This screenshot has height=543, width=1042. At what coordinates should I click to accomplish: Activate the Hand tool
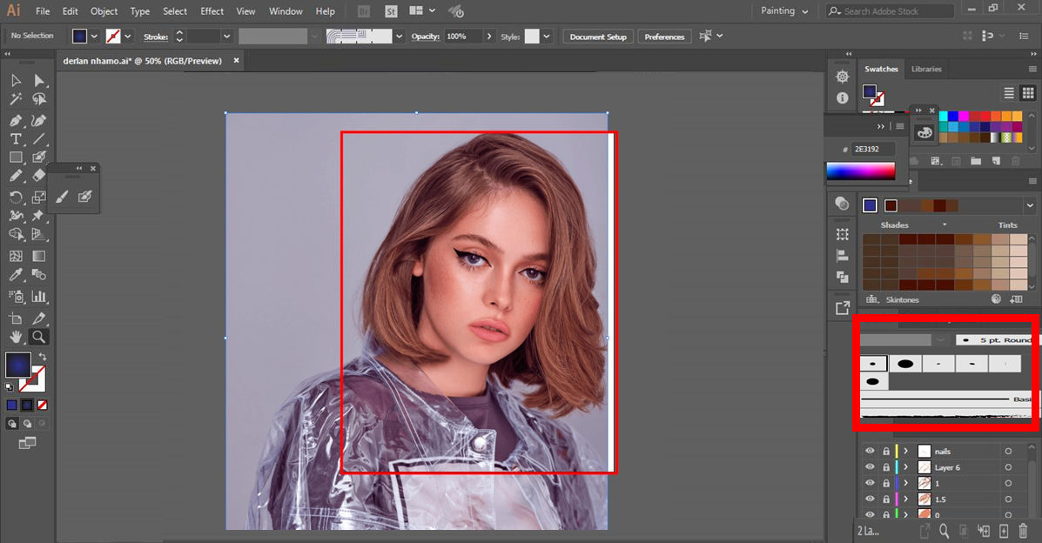pyautogui.click(x=16, y=337)
